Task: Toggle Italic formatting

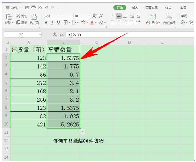Action: tap(52, 23)
